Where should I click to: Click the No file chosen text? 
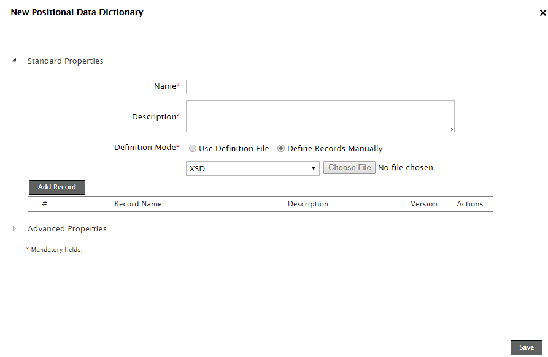point(406,168)
